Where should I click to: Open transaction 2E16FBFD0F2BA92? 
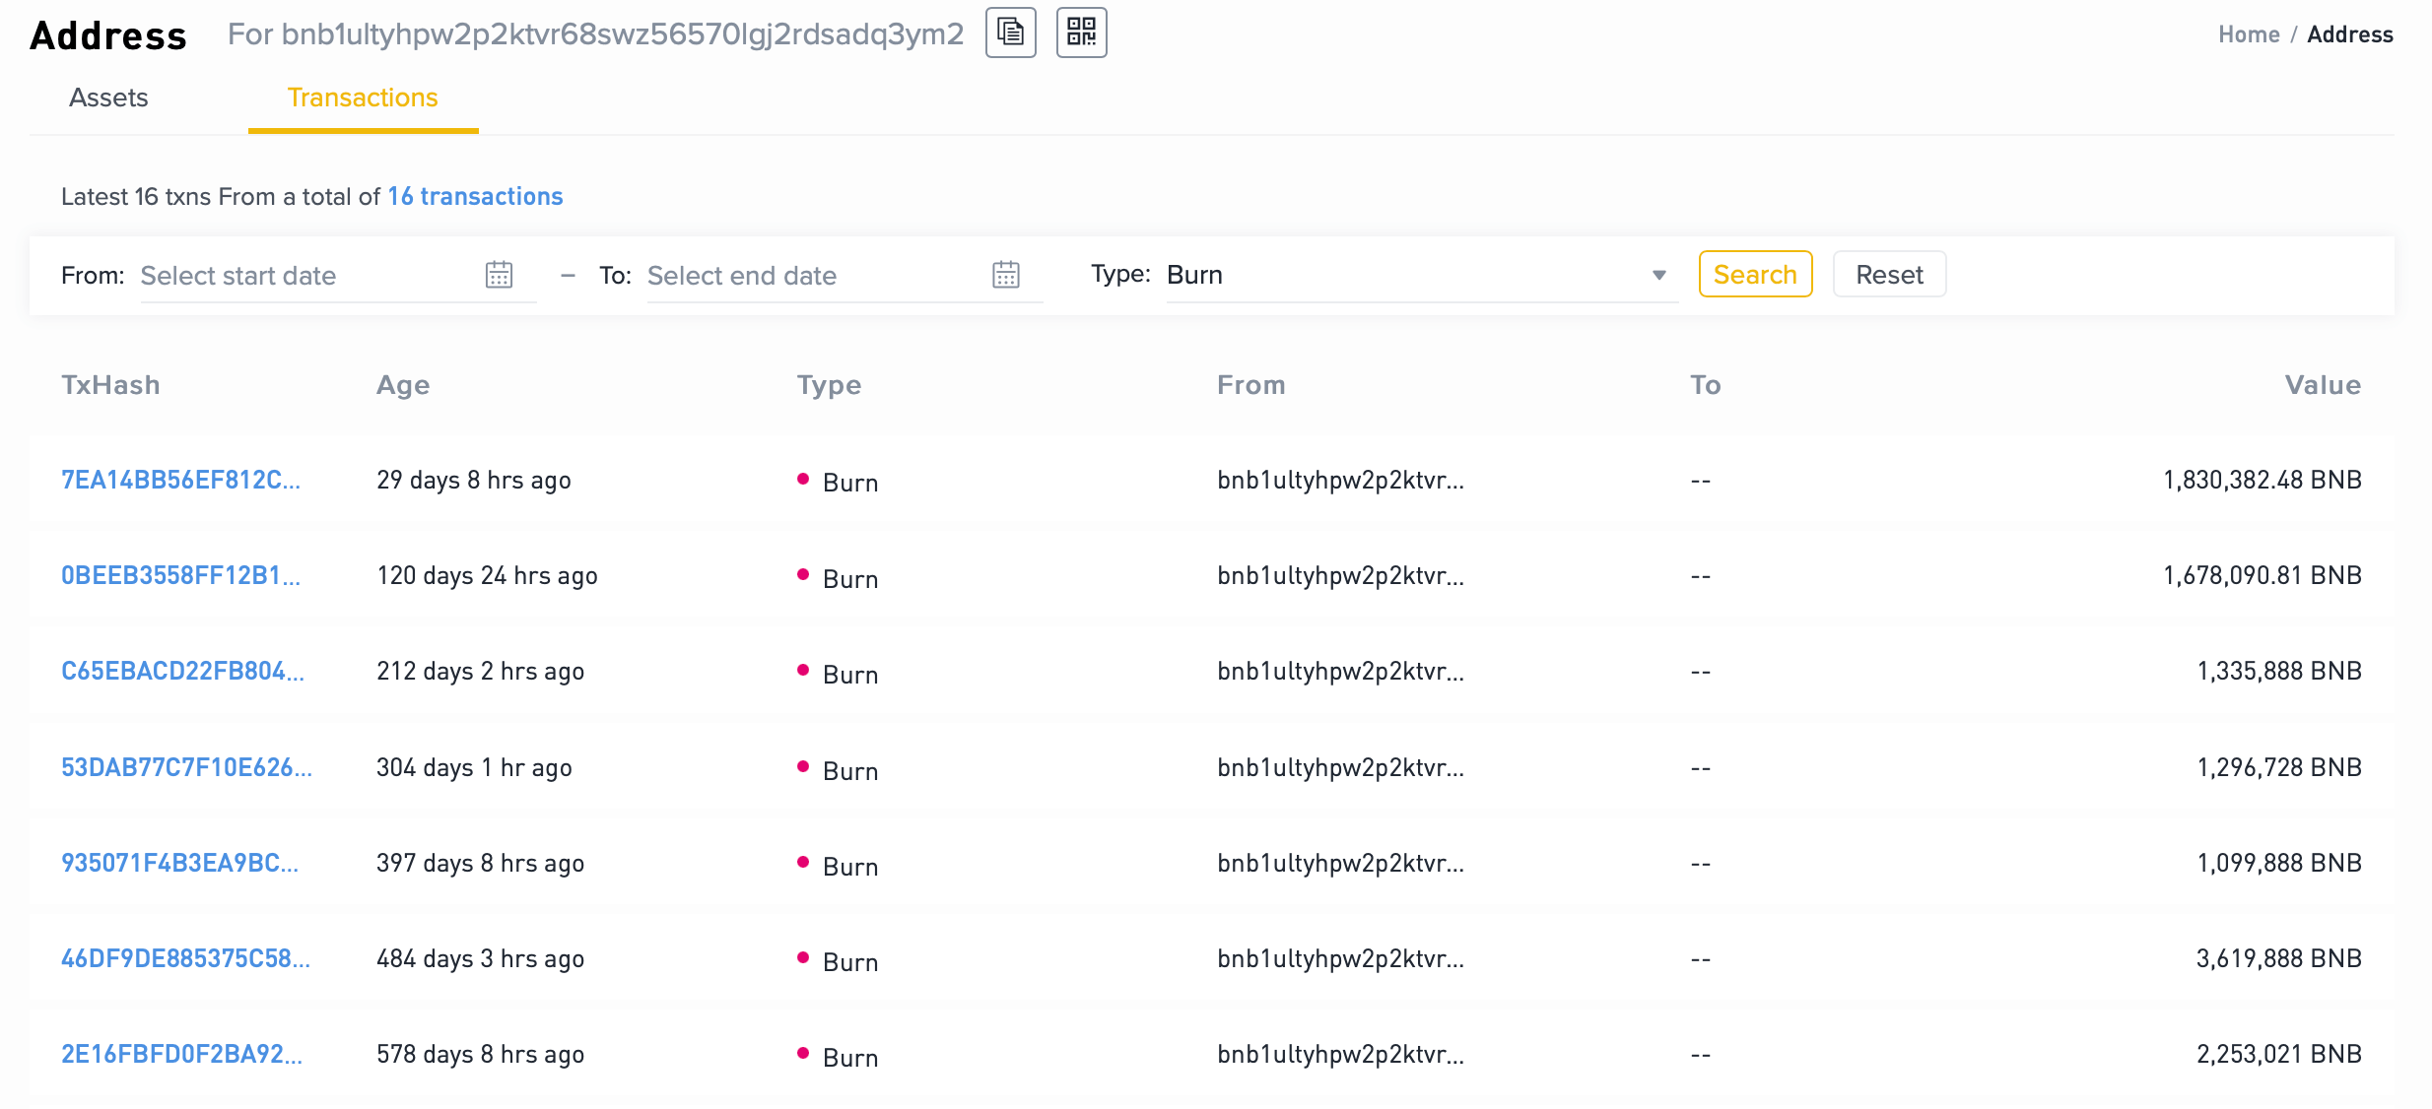point(180,1053)
